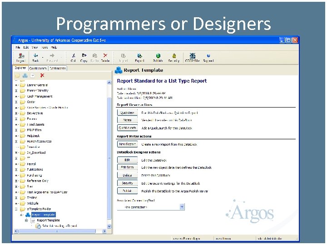
Task: Click the horizontal scrollbar left arrow
Action: pyautogui.click(x=16, y=231)
